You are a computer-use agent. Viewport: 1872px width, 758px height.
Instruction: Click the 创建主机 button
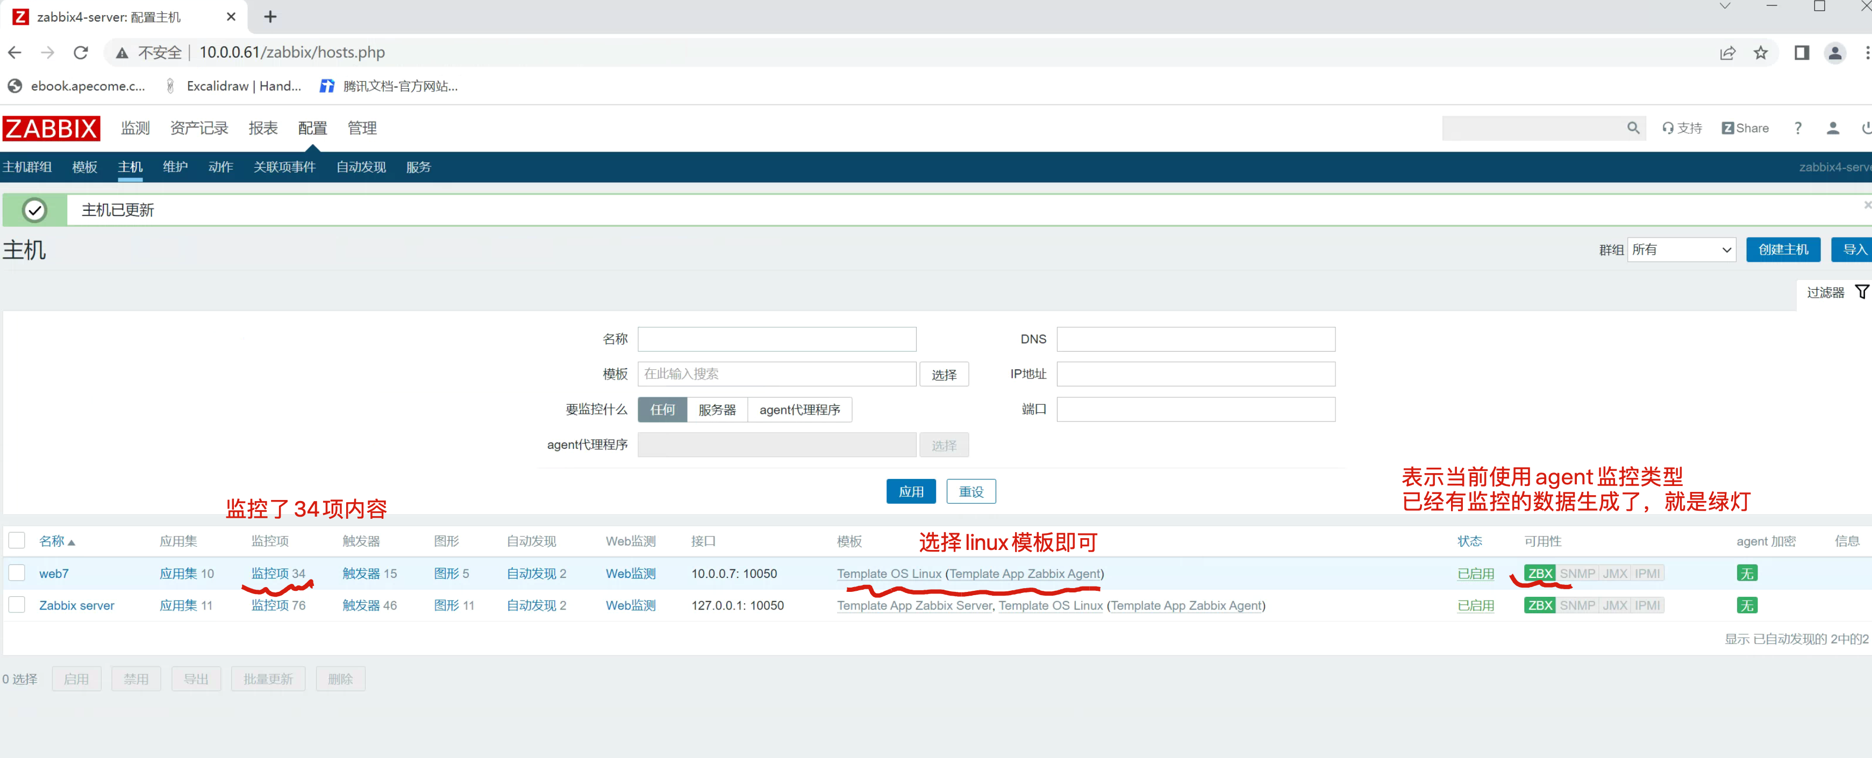pyautogui.click(x=1783, y=250)
